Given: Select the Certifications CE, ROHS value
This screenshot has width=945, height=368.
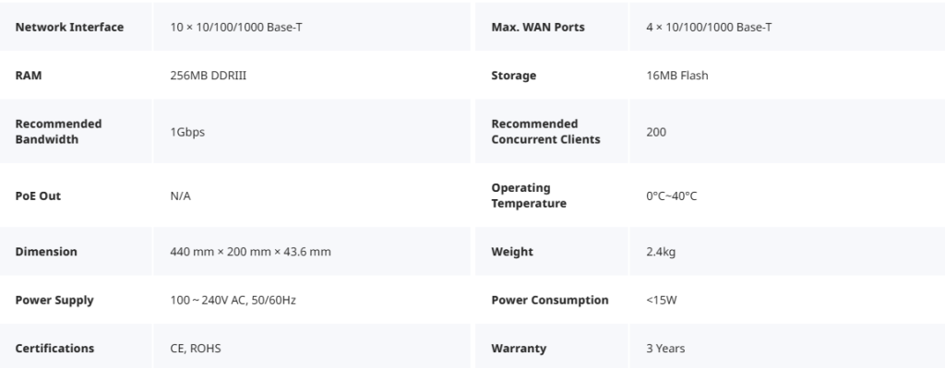Looking at the screenshot, I should (196, 348).
